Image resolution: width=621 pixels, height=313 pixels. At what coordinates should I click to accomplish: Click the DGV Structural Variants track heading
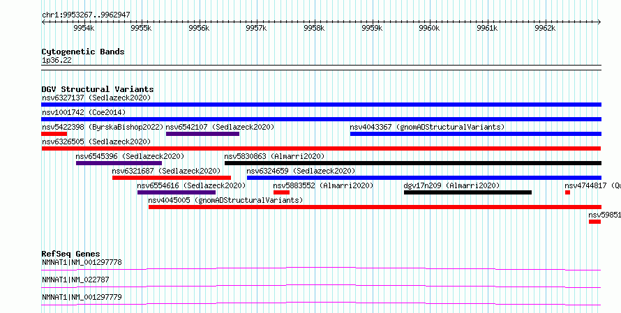pyautogui.click(x=98, y=89)
